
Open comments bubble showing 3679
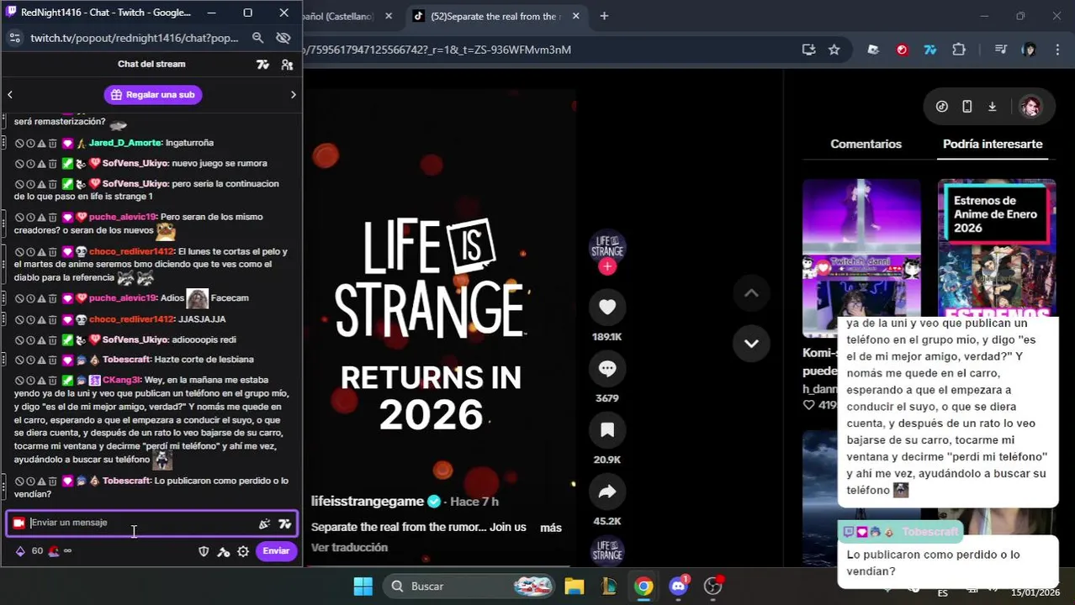(607, 369)
